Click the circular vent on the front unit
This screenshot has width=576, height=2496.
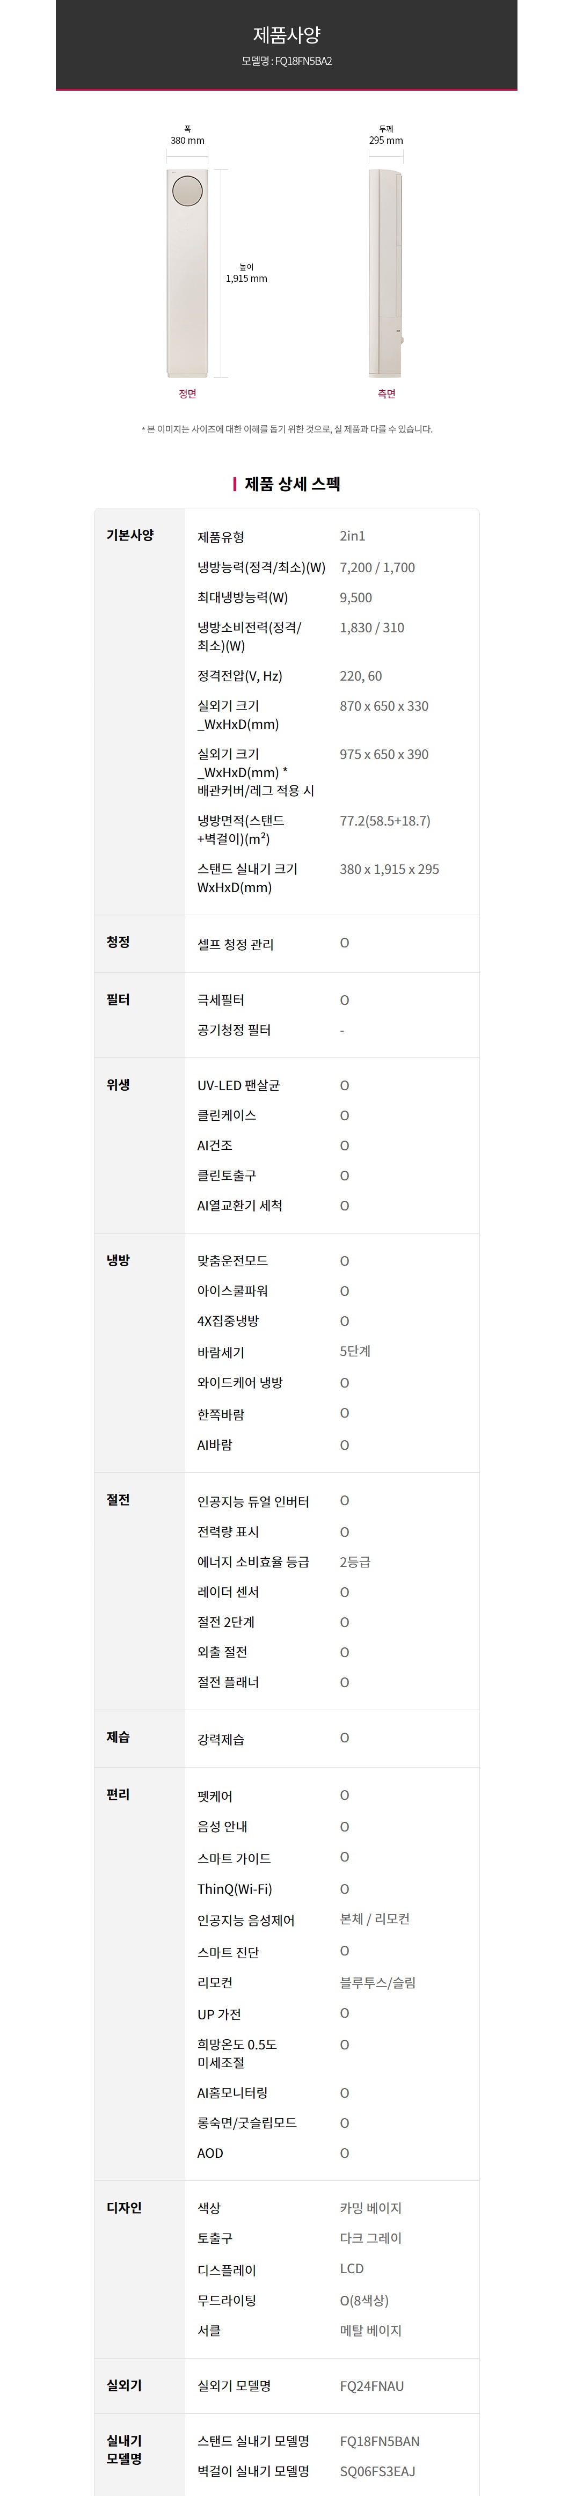pyautogui.click(x=187, y=191)
